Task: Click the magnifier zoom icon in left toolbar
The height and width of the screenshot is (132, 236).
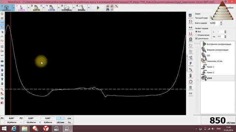Action: point(2,89)
